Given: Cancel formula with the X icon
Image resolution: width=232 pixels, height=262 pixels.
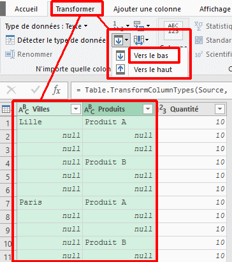Looking at the screenshot, I should (x=11, y=90).
